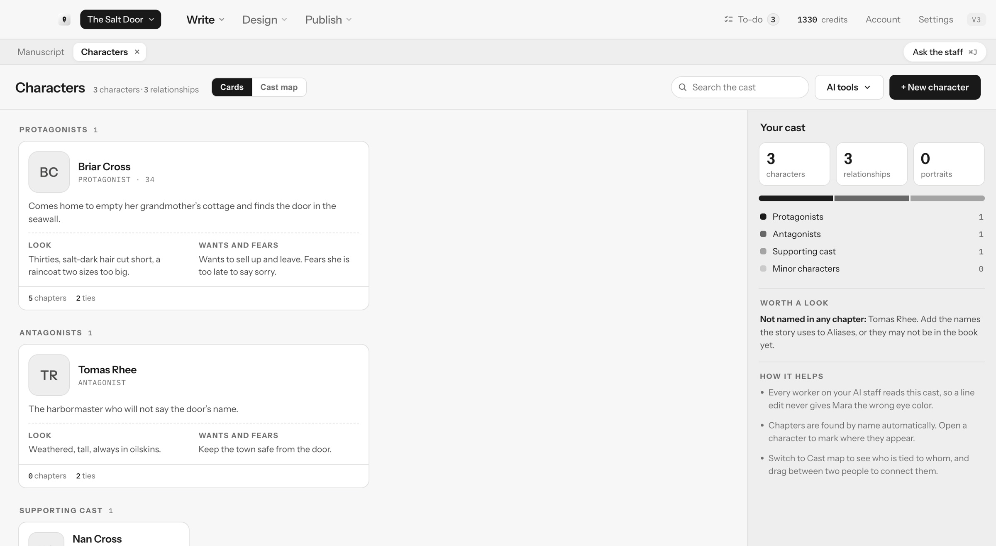
Task: Close the Characters tab with its X icon
Action: [137, 52]
